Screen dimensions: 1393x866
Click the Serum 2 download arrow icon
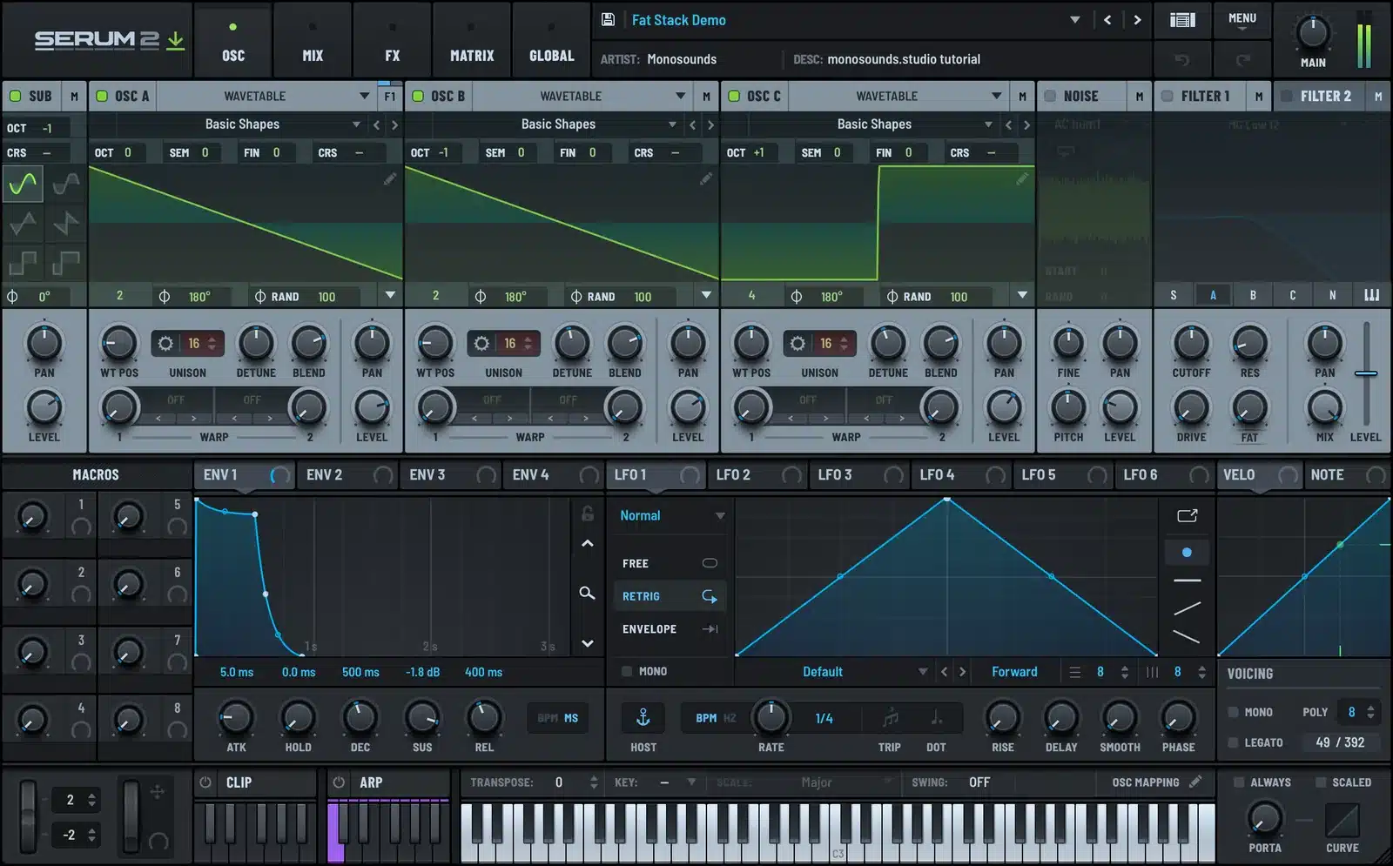[x=176, y=40]
